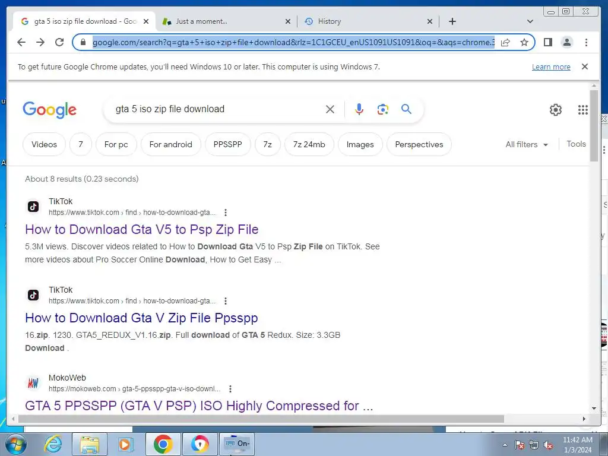
Task: Click the address bar URL field
Action: click(293, 42)
